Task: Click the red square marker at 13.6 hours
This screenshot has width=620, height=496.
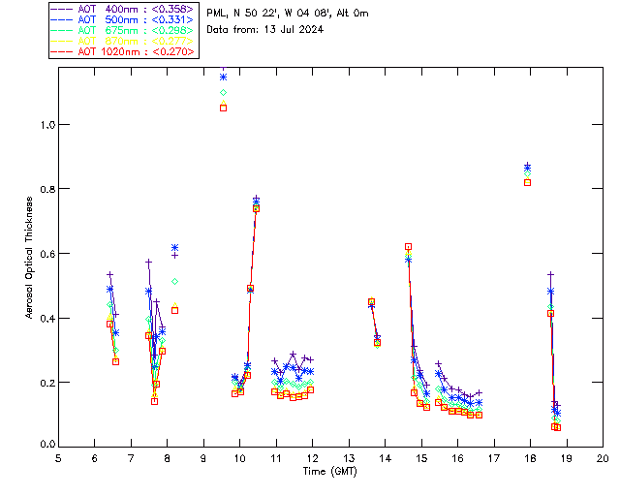Action: point(371,302)
